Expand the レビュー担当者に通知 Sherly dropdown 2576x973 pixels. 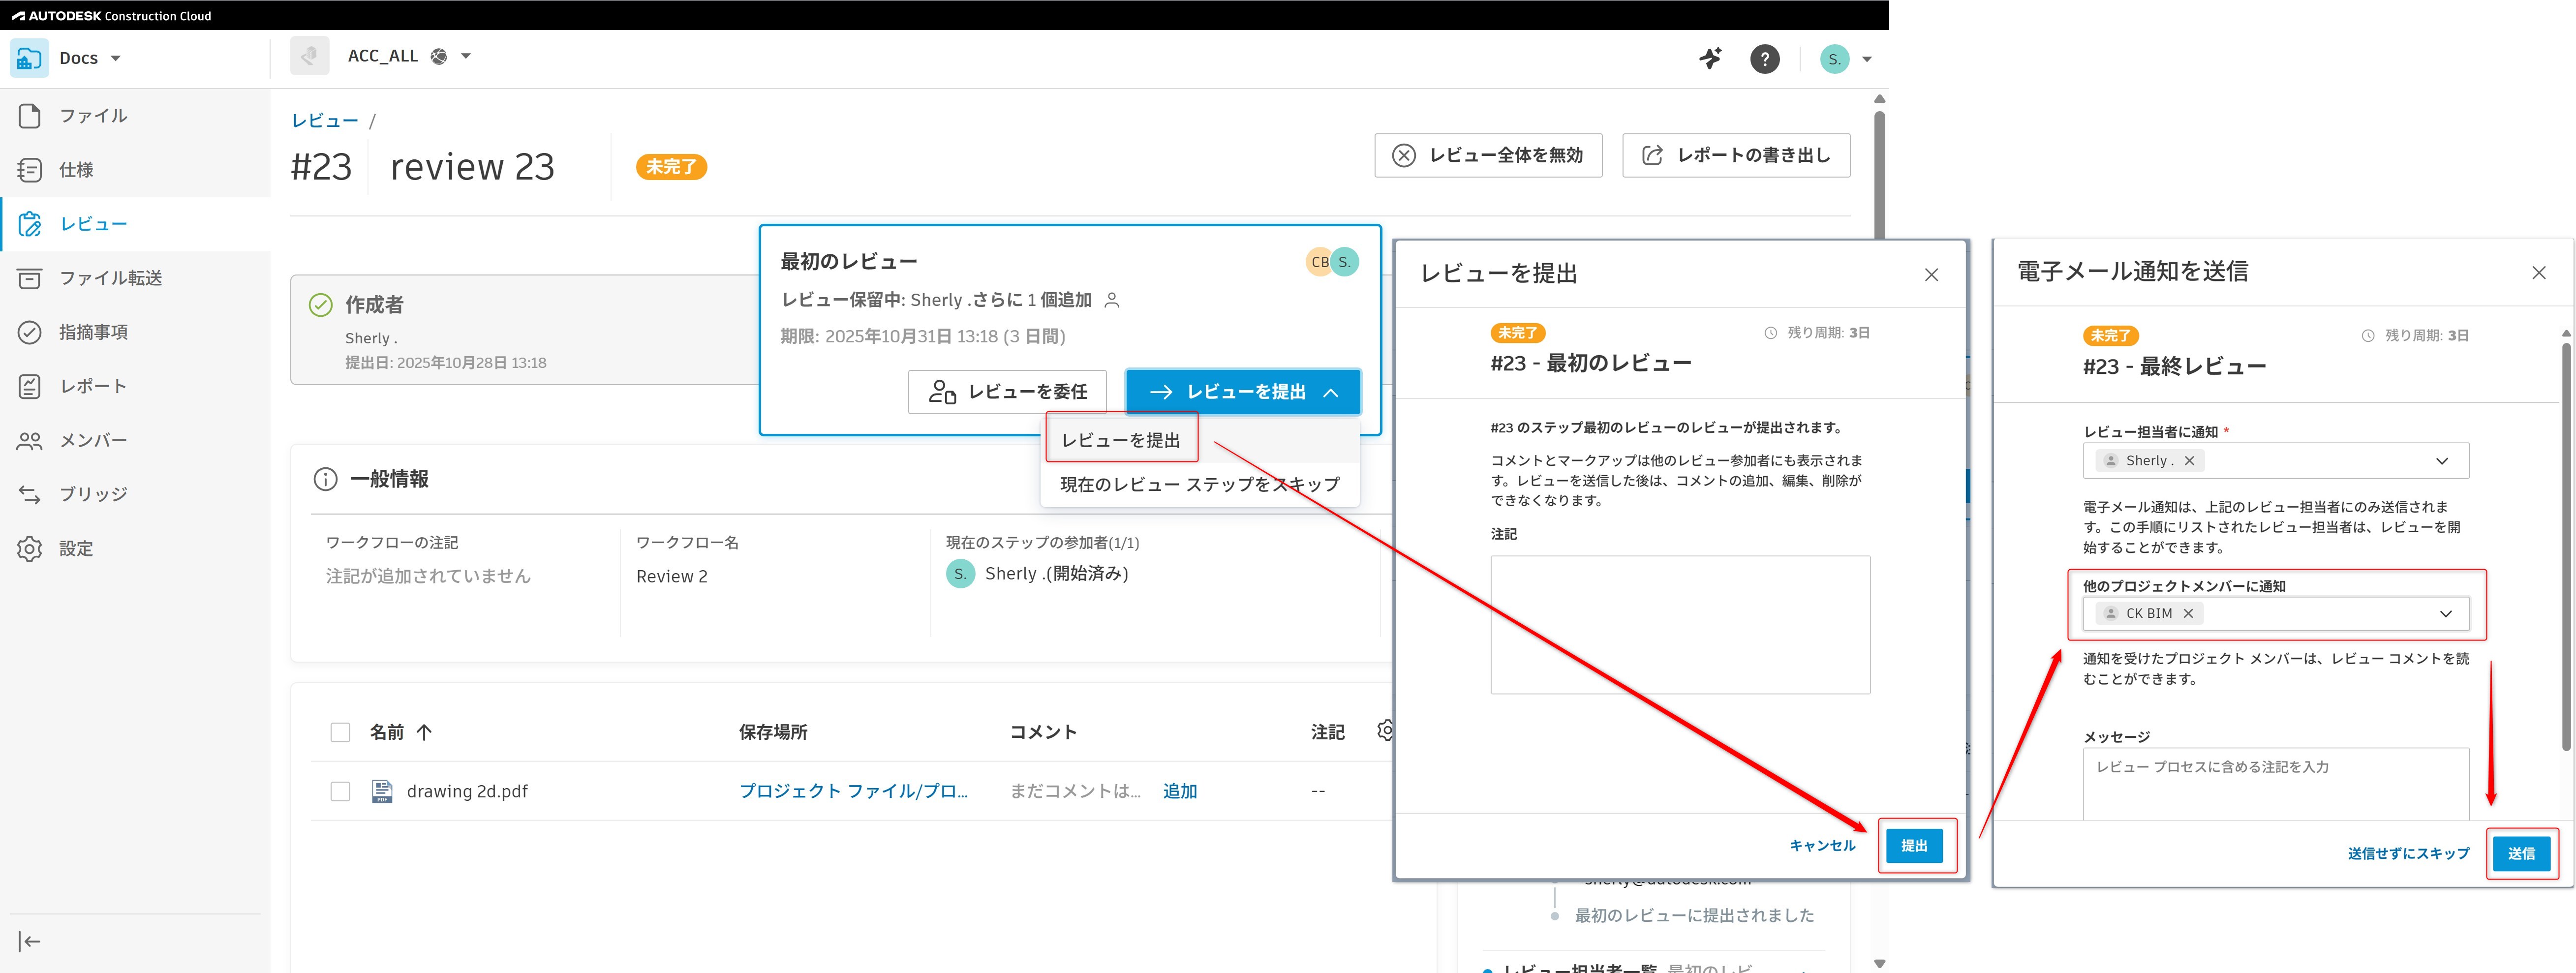2443,460
